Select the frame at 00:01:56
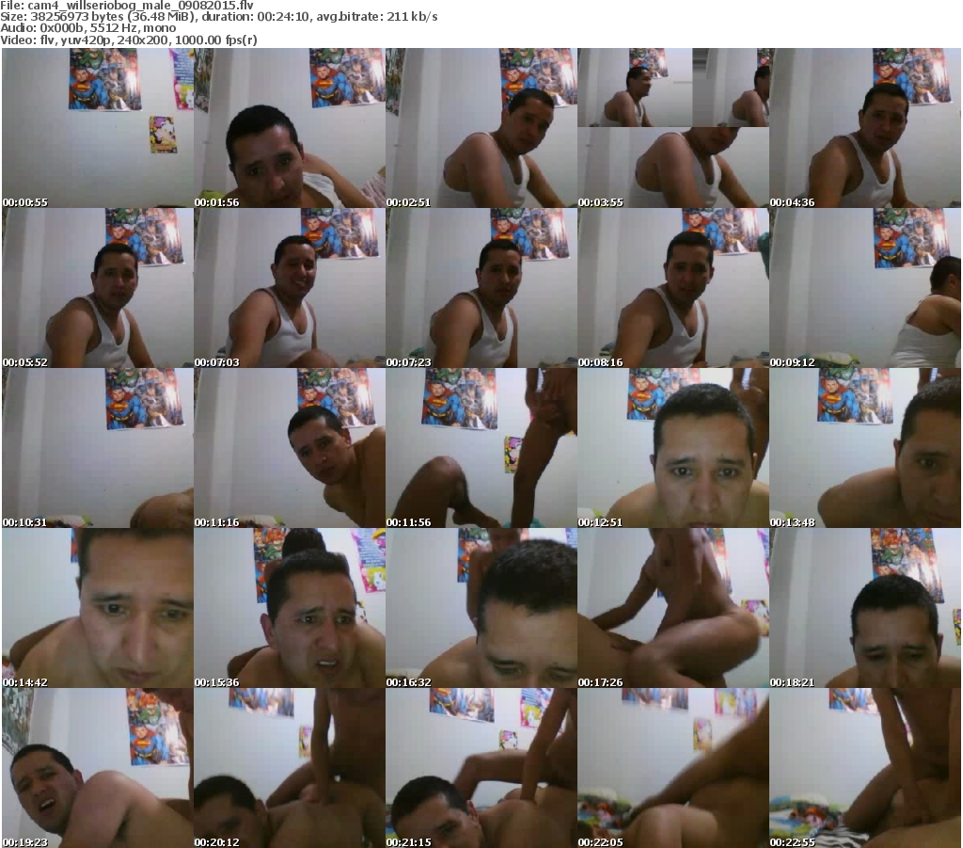This screenshot has width=963, height=848. click(290, 128)
